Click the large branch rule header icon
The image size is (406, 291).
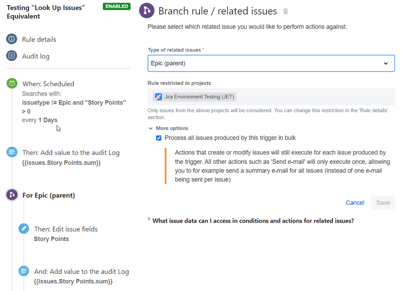tap(147, 11)
